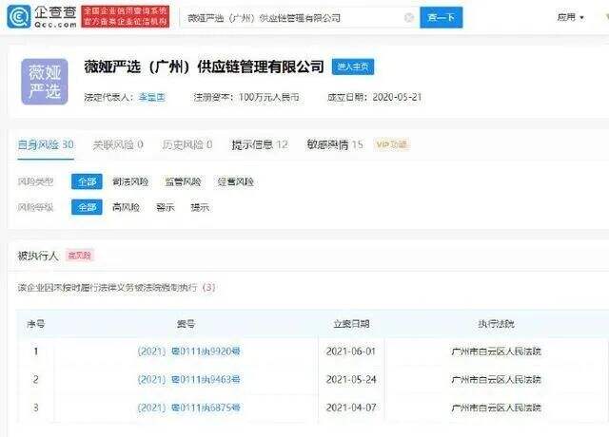This screenshot has width=609, height=437.
Task: Filter risk level by 提示
Action: point(200,207)
